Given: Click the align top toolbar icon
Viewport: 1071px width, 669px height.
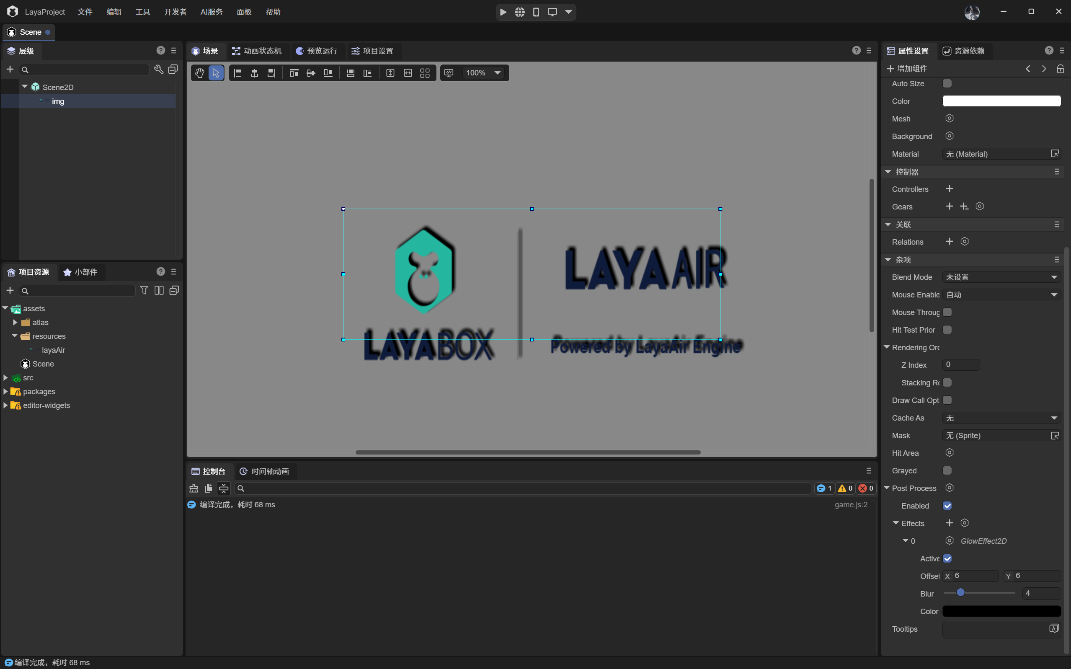Looking at the screenshot, I should 294,73.
